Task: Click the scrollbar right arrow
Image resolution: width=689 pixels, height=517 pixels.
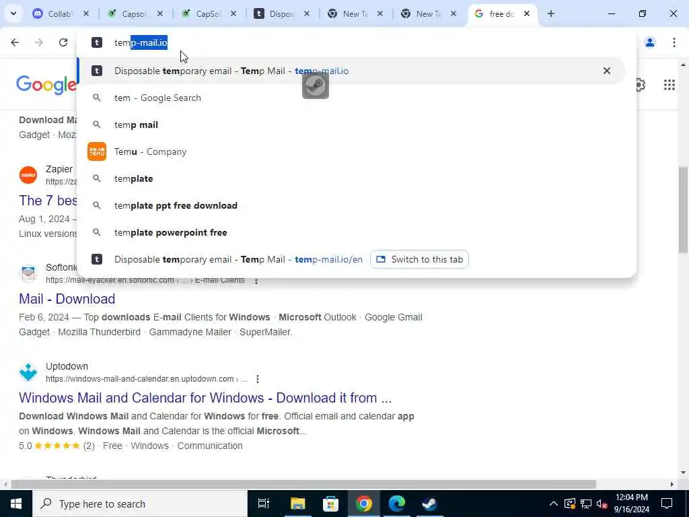Action: coord(672,485)
